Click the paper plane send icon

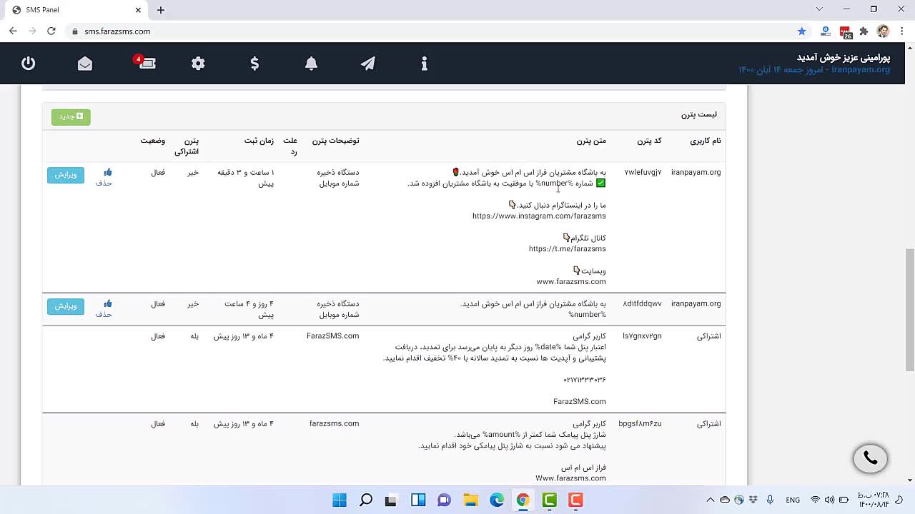click(367, 64)
